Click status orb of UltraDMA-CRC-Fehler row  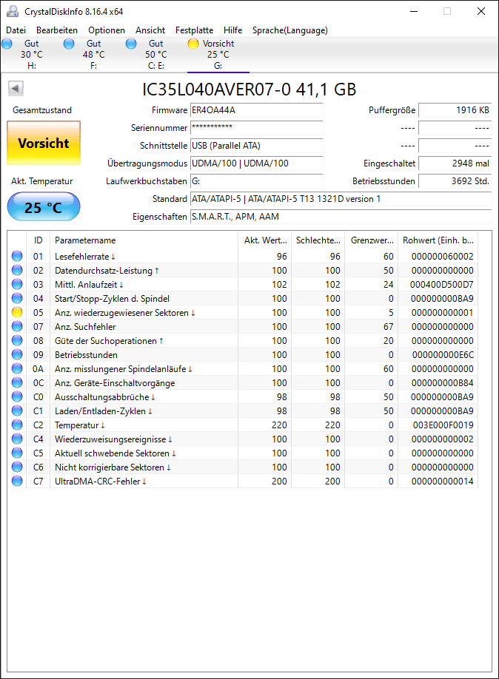click(17, 481)
